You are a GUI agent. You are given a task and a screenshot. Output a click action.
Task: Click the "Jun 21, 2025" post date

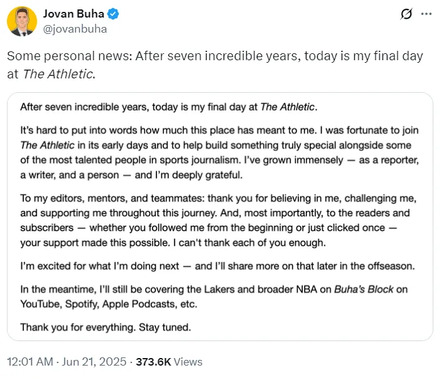pyautogui.click(x=94, y=362)
